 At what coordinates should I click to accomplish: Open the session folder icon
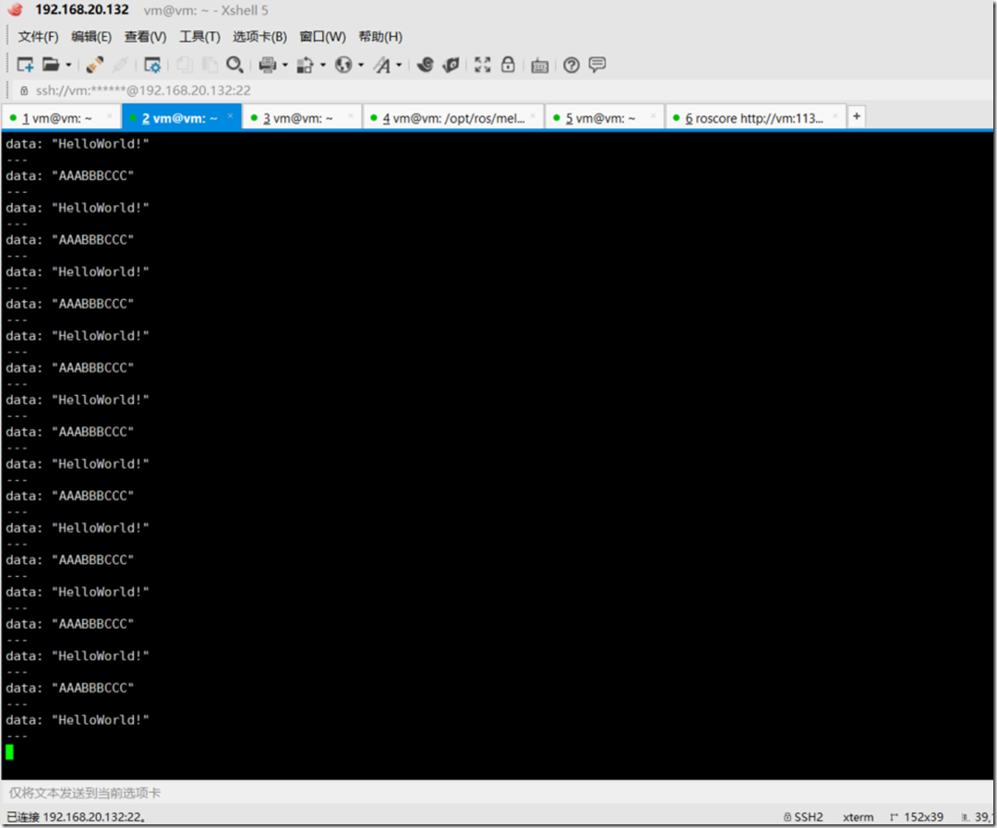point(50,65)
